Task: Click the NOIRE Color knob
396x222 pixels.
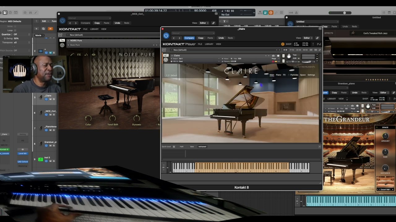Action: 88,118
